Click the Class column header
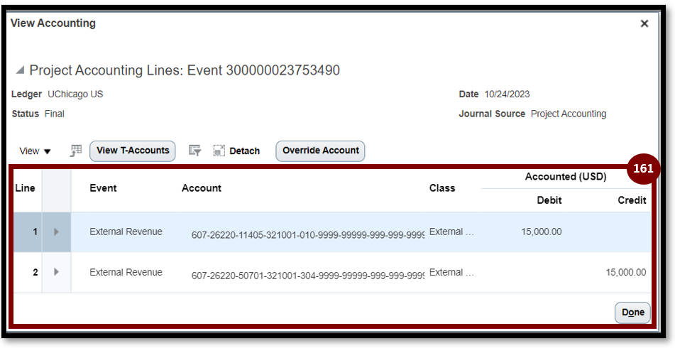This screenshot has width=675, height=348. click(442, 188)
